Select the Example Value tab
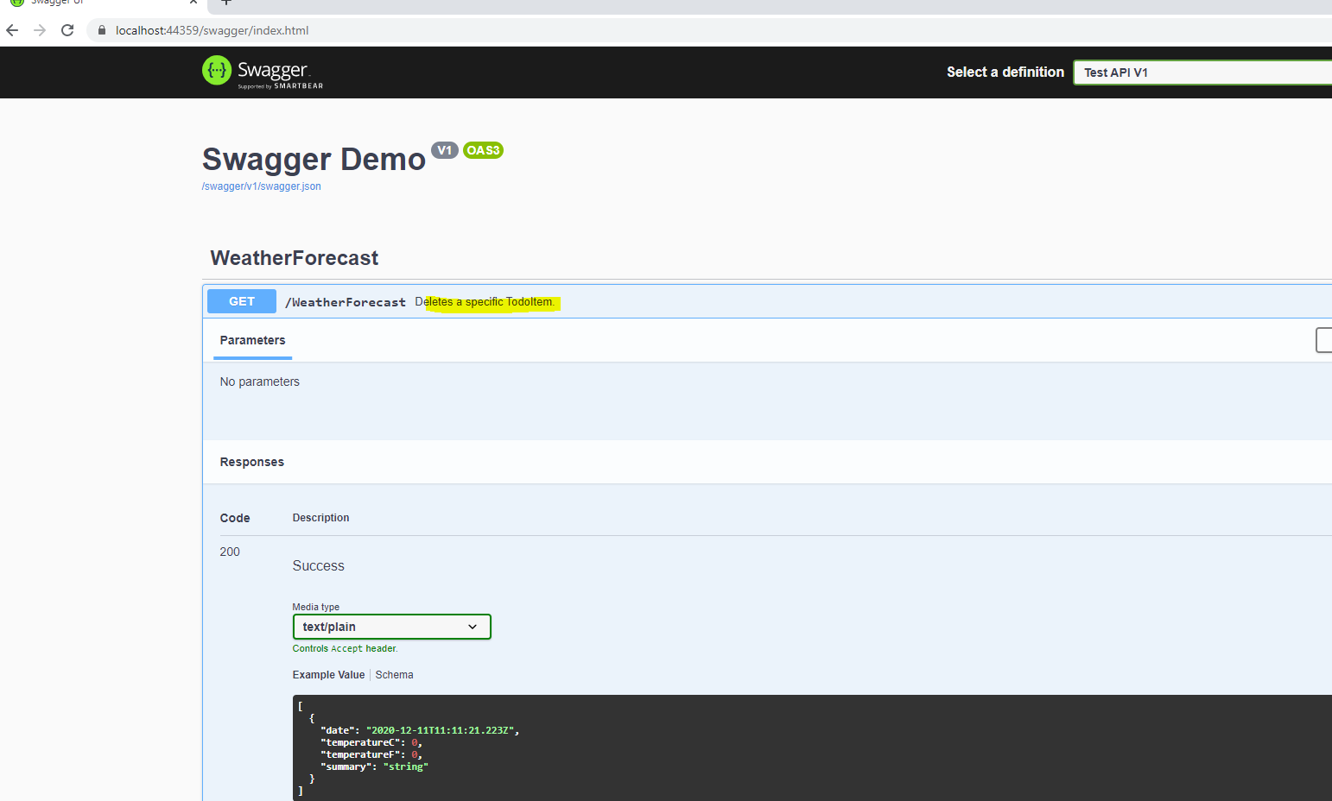This screenshot has width=1332, height=801. [x=328, y=675]
